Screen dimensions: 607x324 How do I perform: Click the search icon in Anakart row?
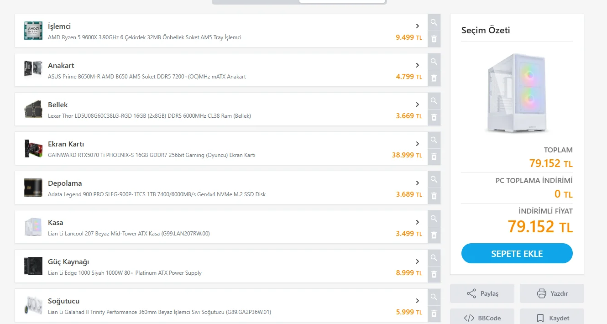click(434, 61)
